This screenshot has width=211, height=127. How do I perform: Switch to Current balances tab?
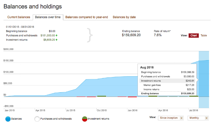(19, 17)
